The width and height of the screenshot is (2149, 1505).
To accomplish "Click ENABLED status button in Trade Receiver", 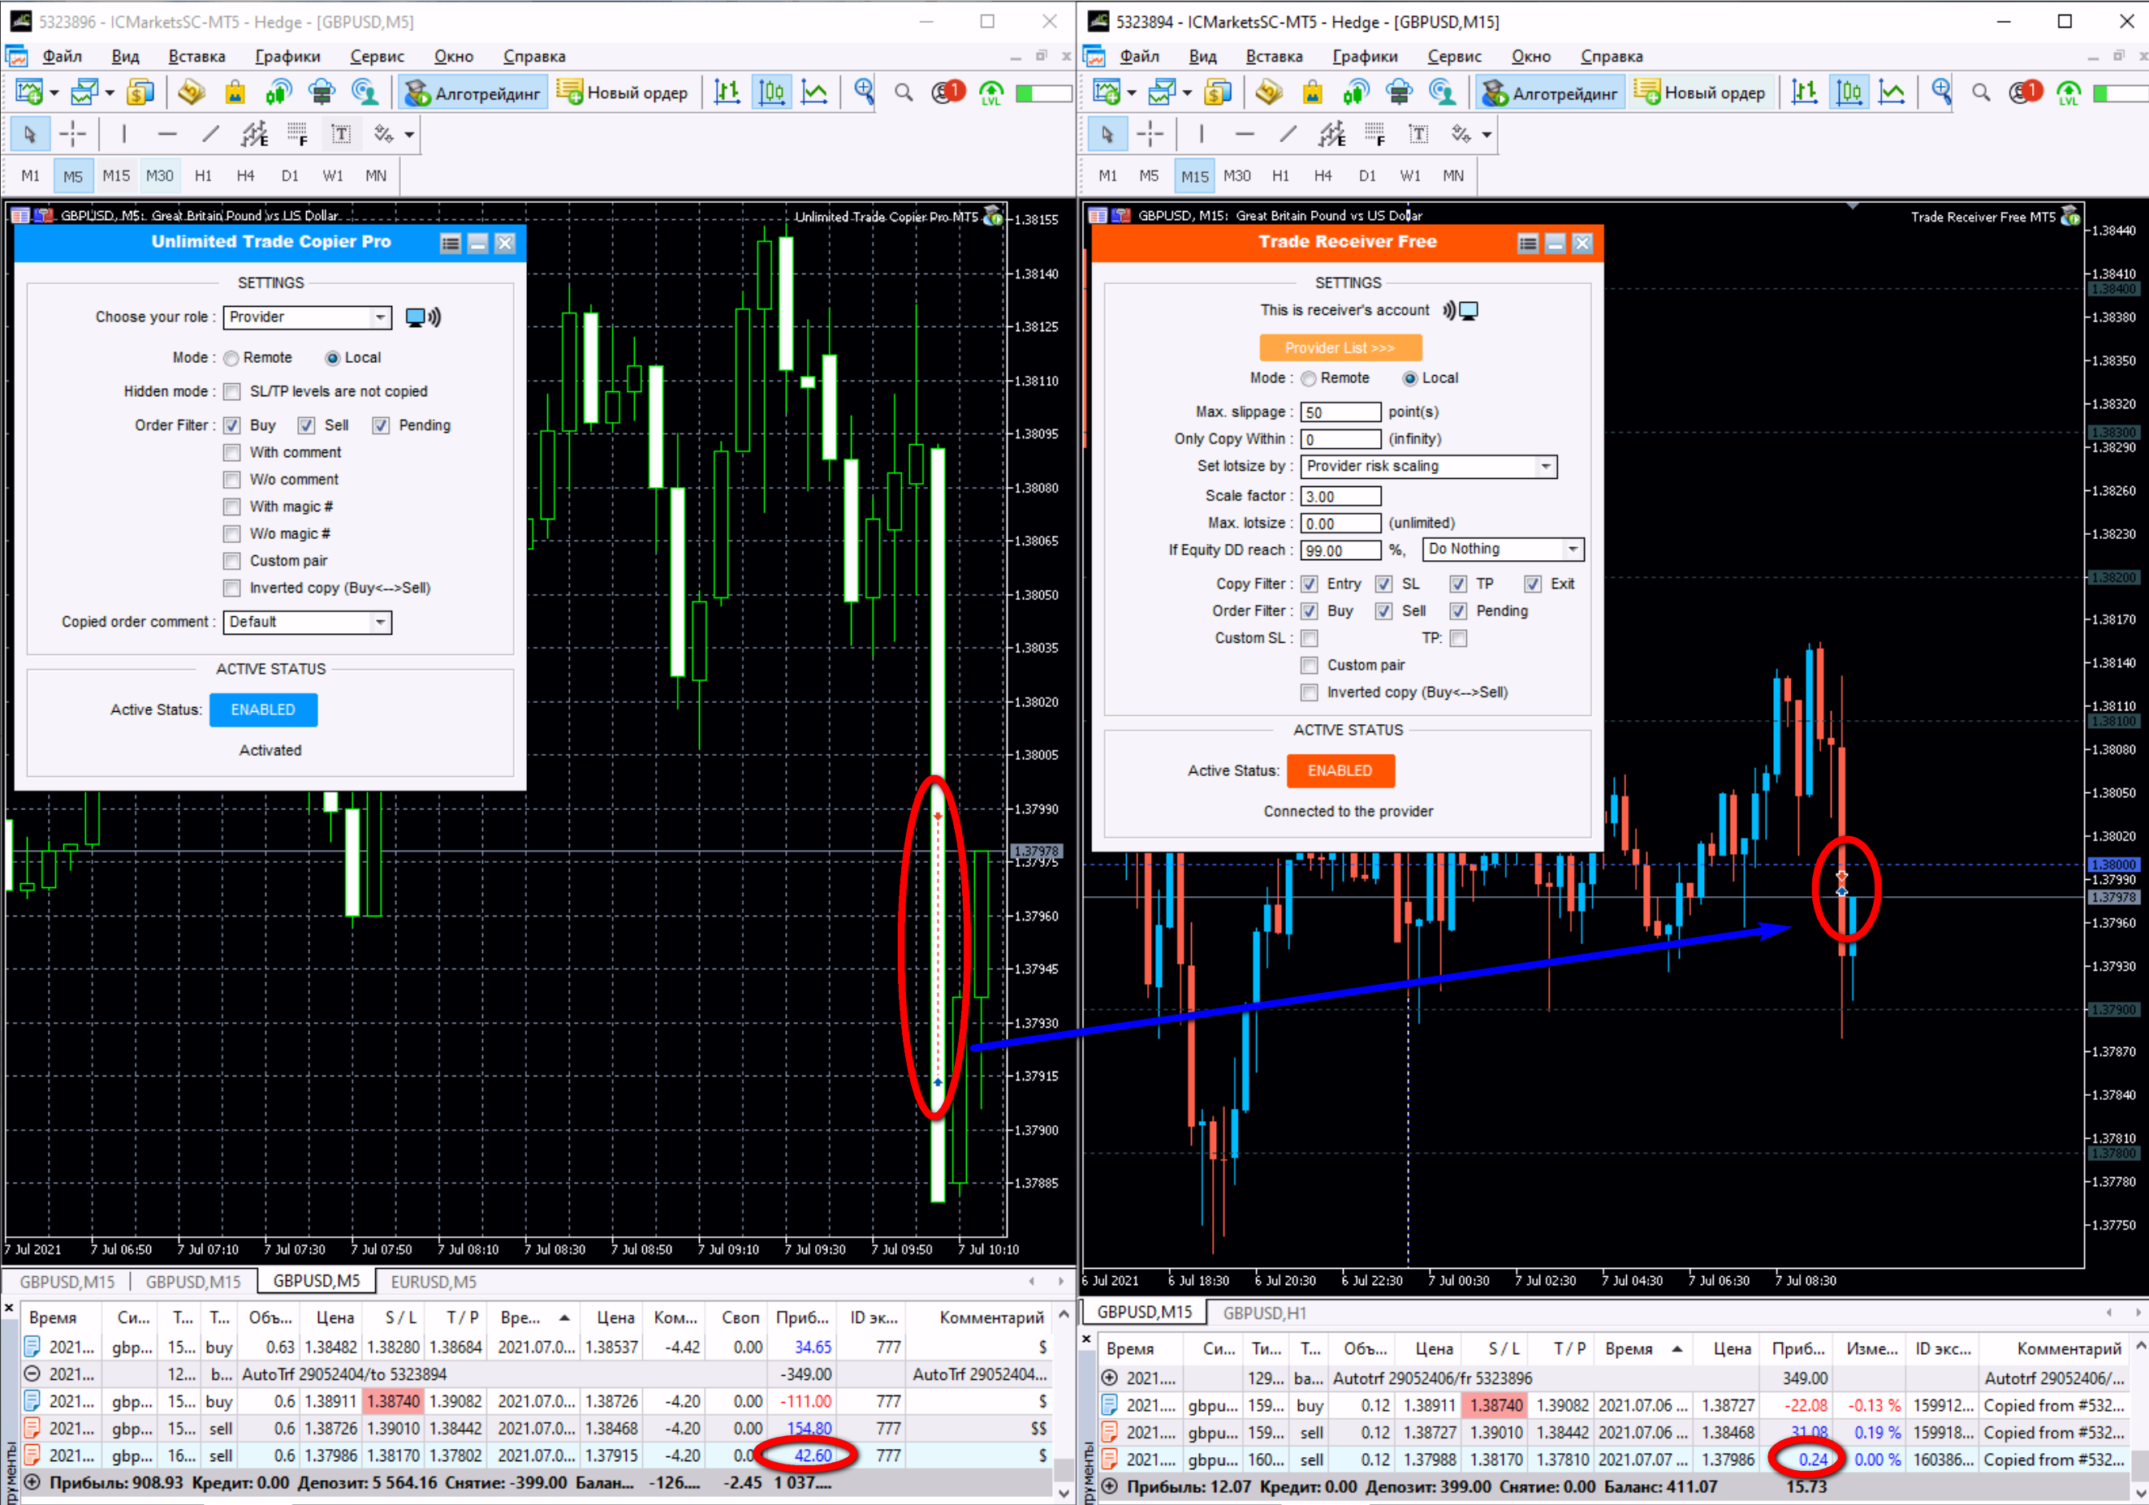I will (1340, 770).
